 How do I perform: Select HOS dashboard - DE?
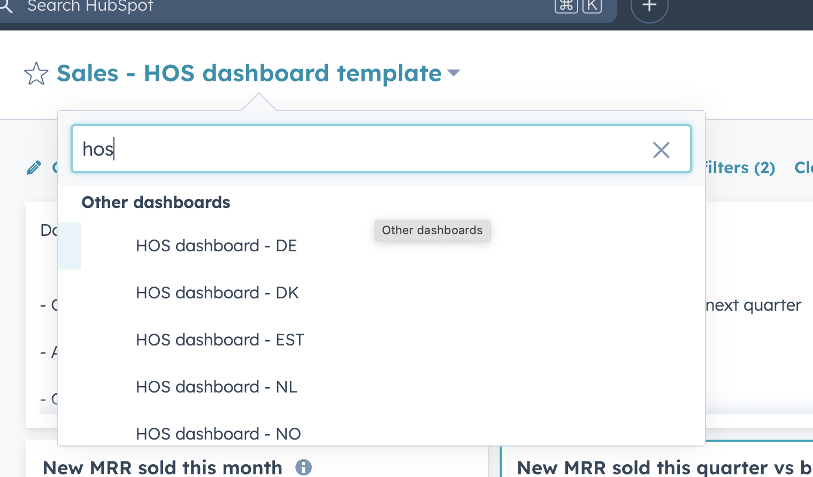point(216,246)
